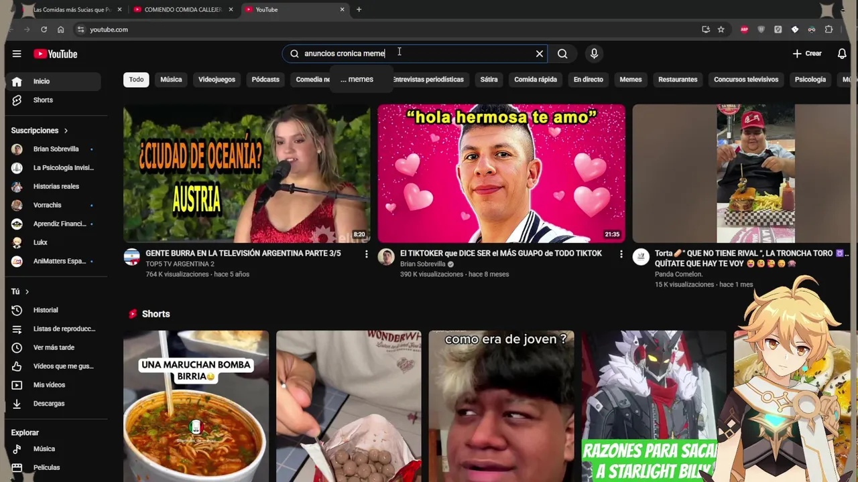The image size is (858, 482).
Task: Clear the search box with the X
Action: pyautogui.click(x=540, y=54)
